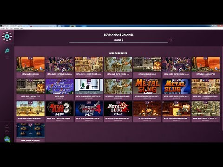
Task: Open settings via the sidebar gear icon
Action: [7, 132]
